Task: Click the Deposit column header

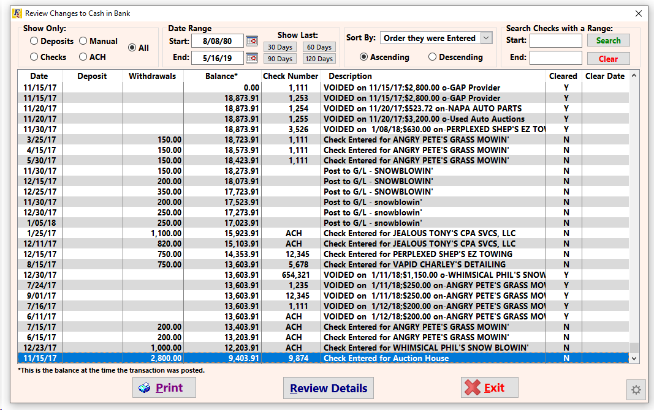Action: point(92,76)
